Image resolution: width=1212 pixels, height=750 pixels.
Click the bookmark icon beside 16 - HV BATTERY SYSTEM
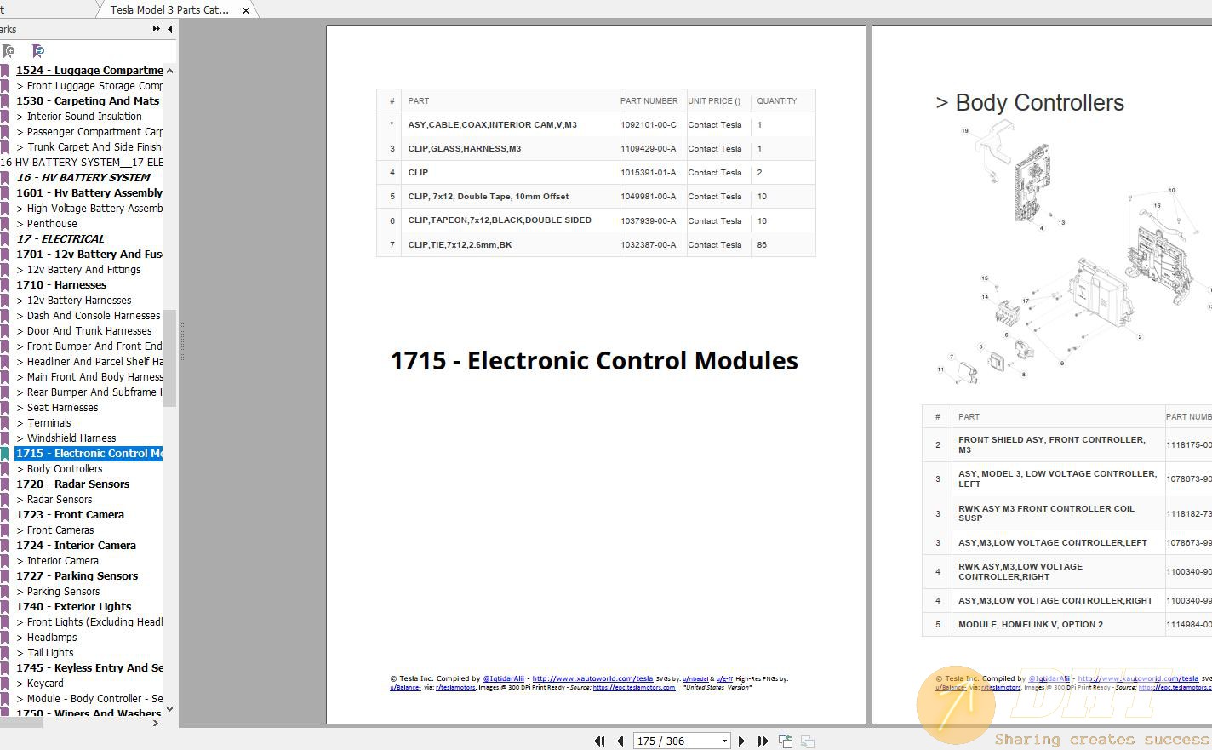click(4, 178)
